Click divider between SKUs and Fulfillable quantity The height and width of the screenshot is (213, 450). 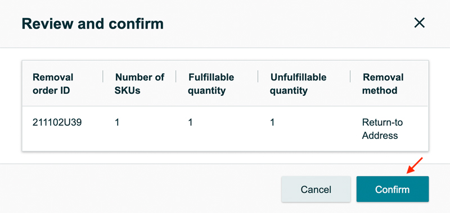(175, 76)
